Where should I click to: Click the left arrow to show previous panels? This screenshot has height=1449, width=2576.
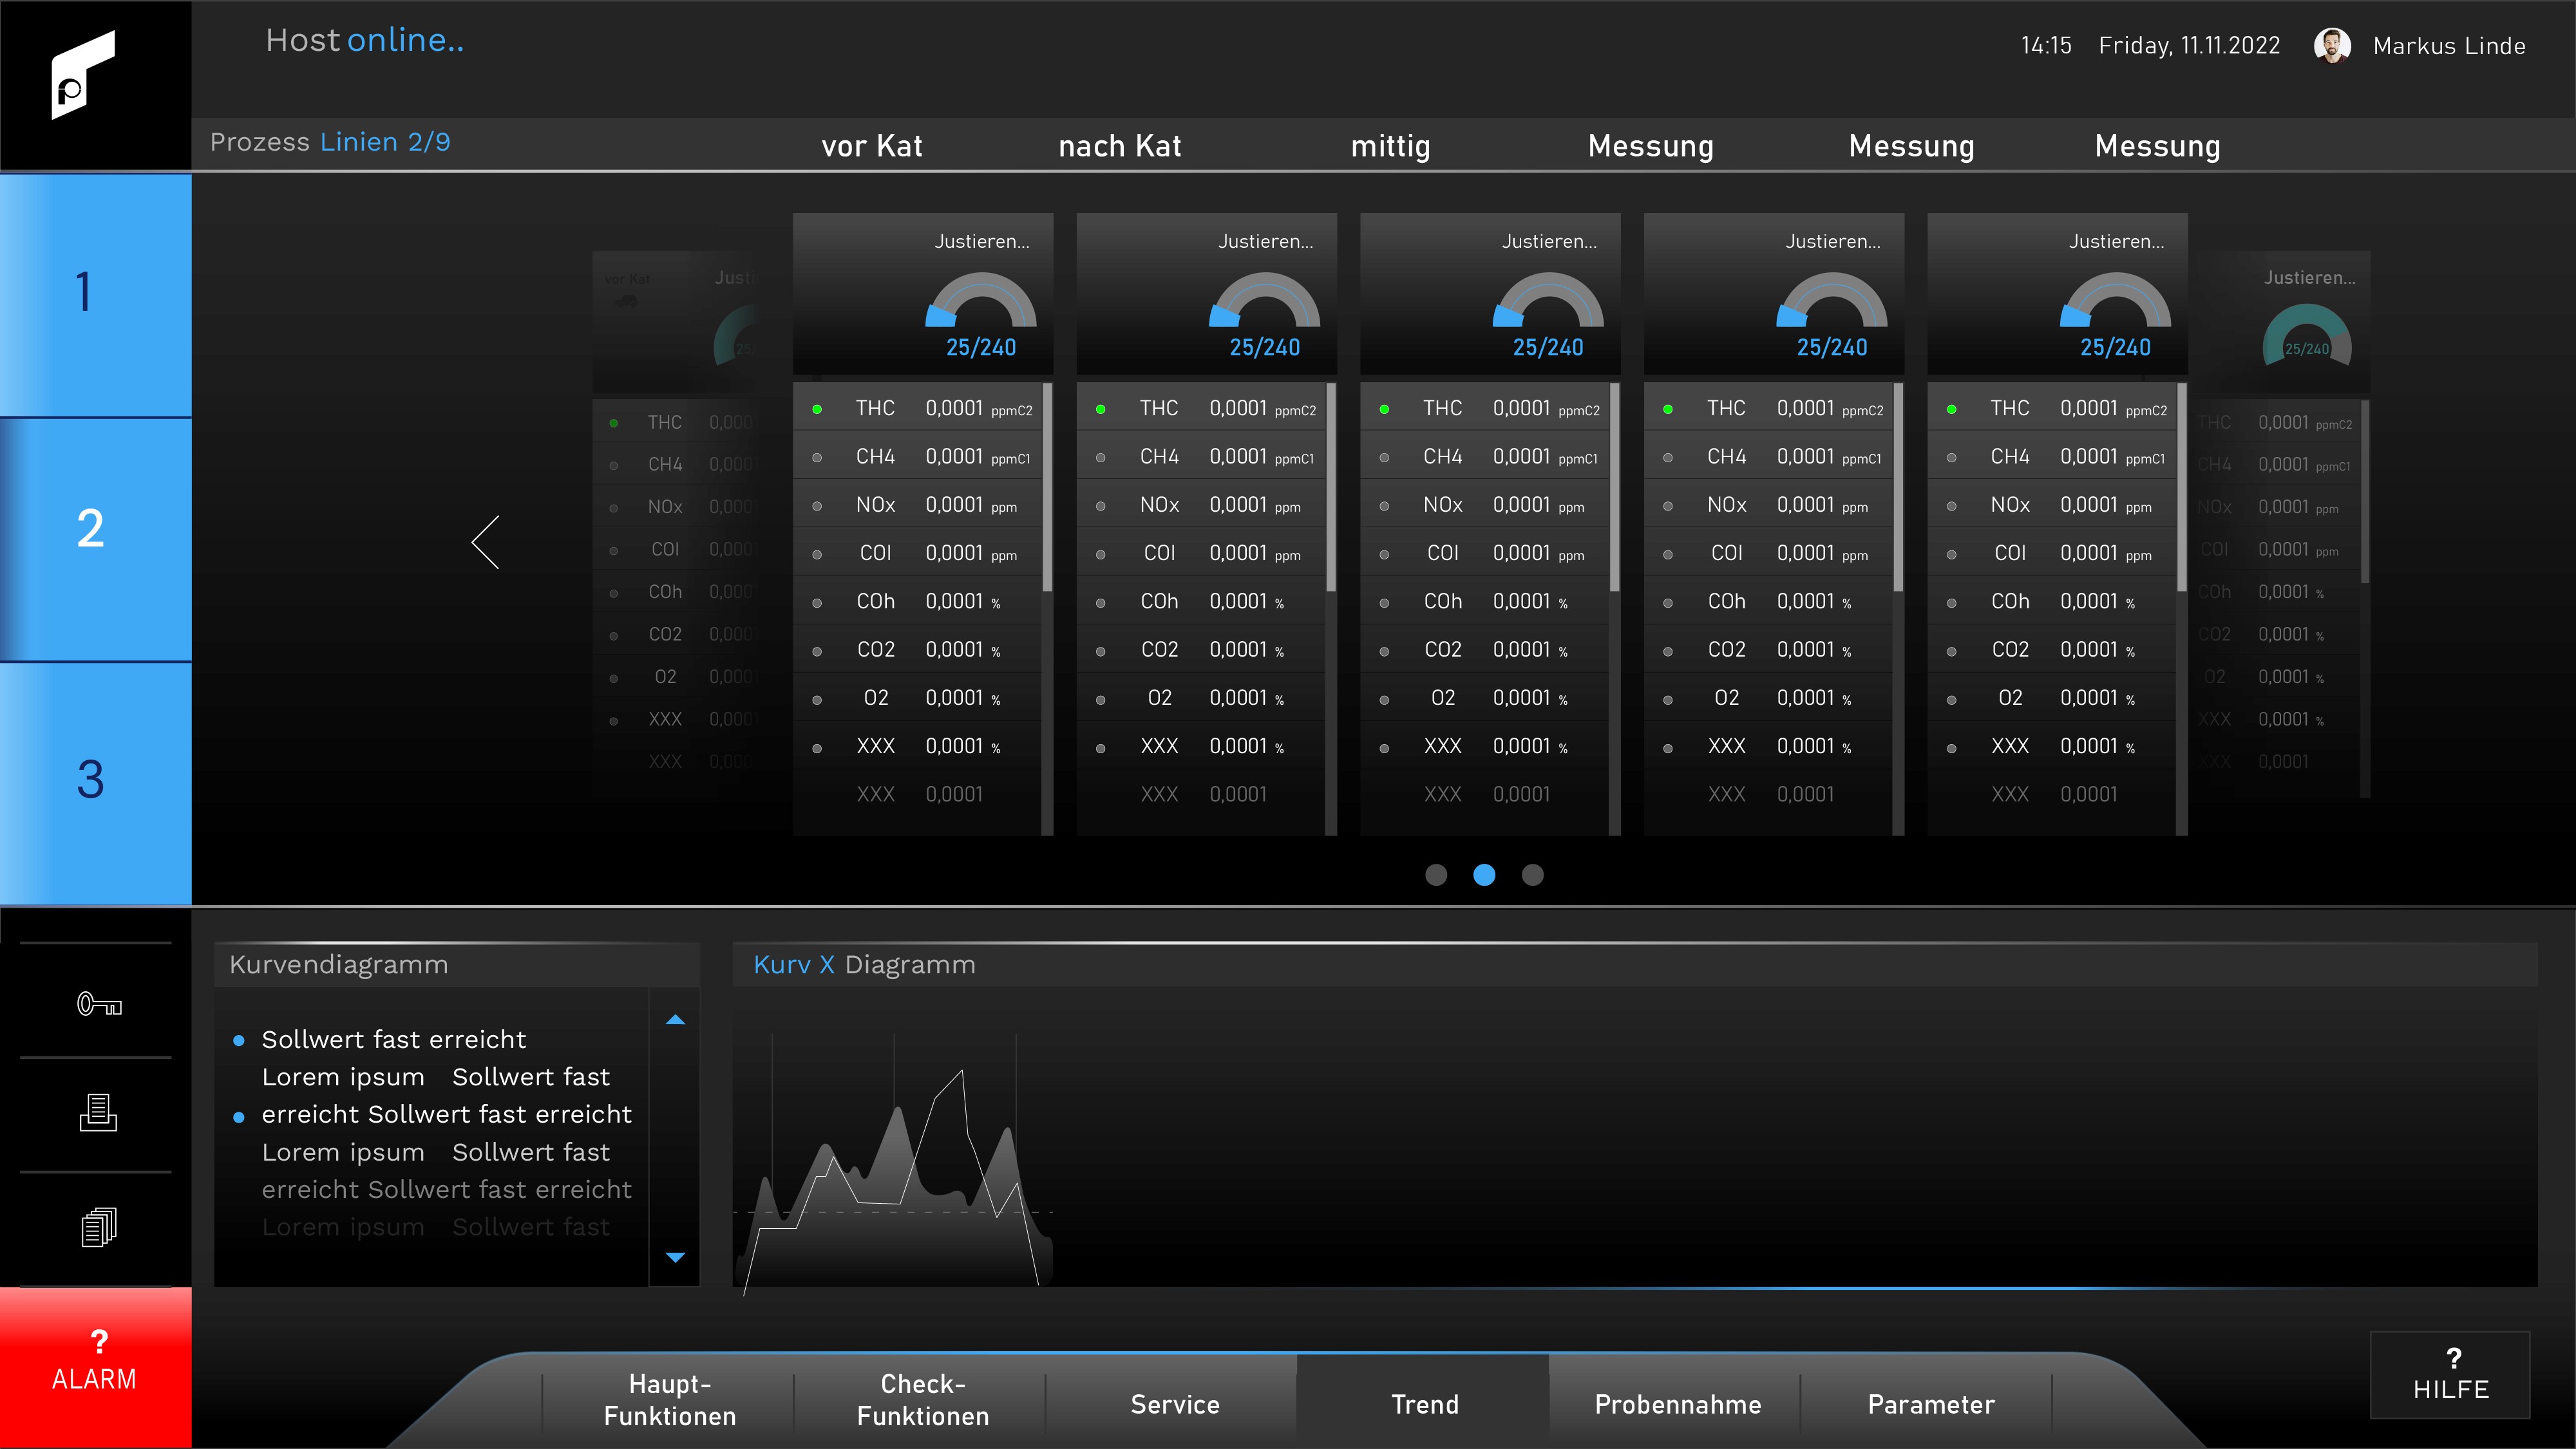pyautogui.click(x=486, y=543)
